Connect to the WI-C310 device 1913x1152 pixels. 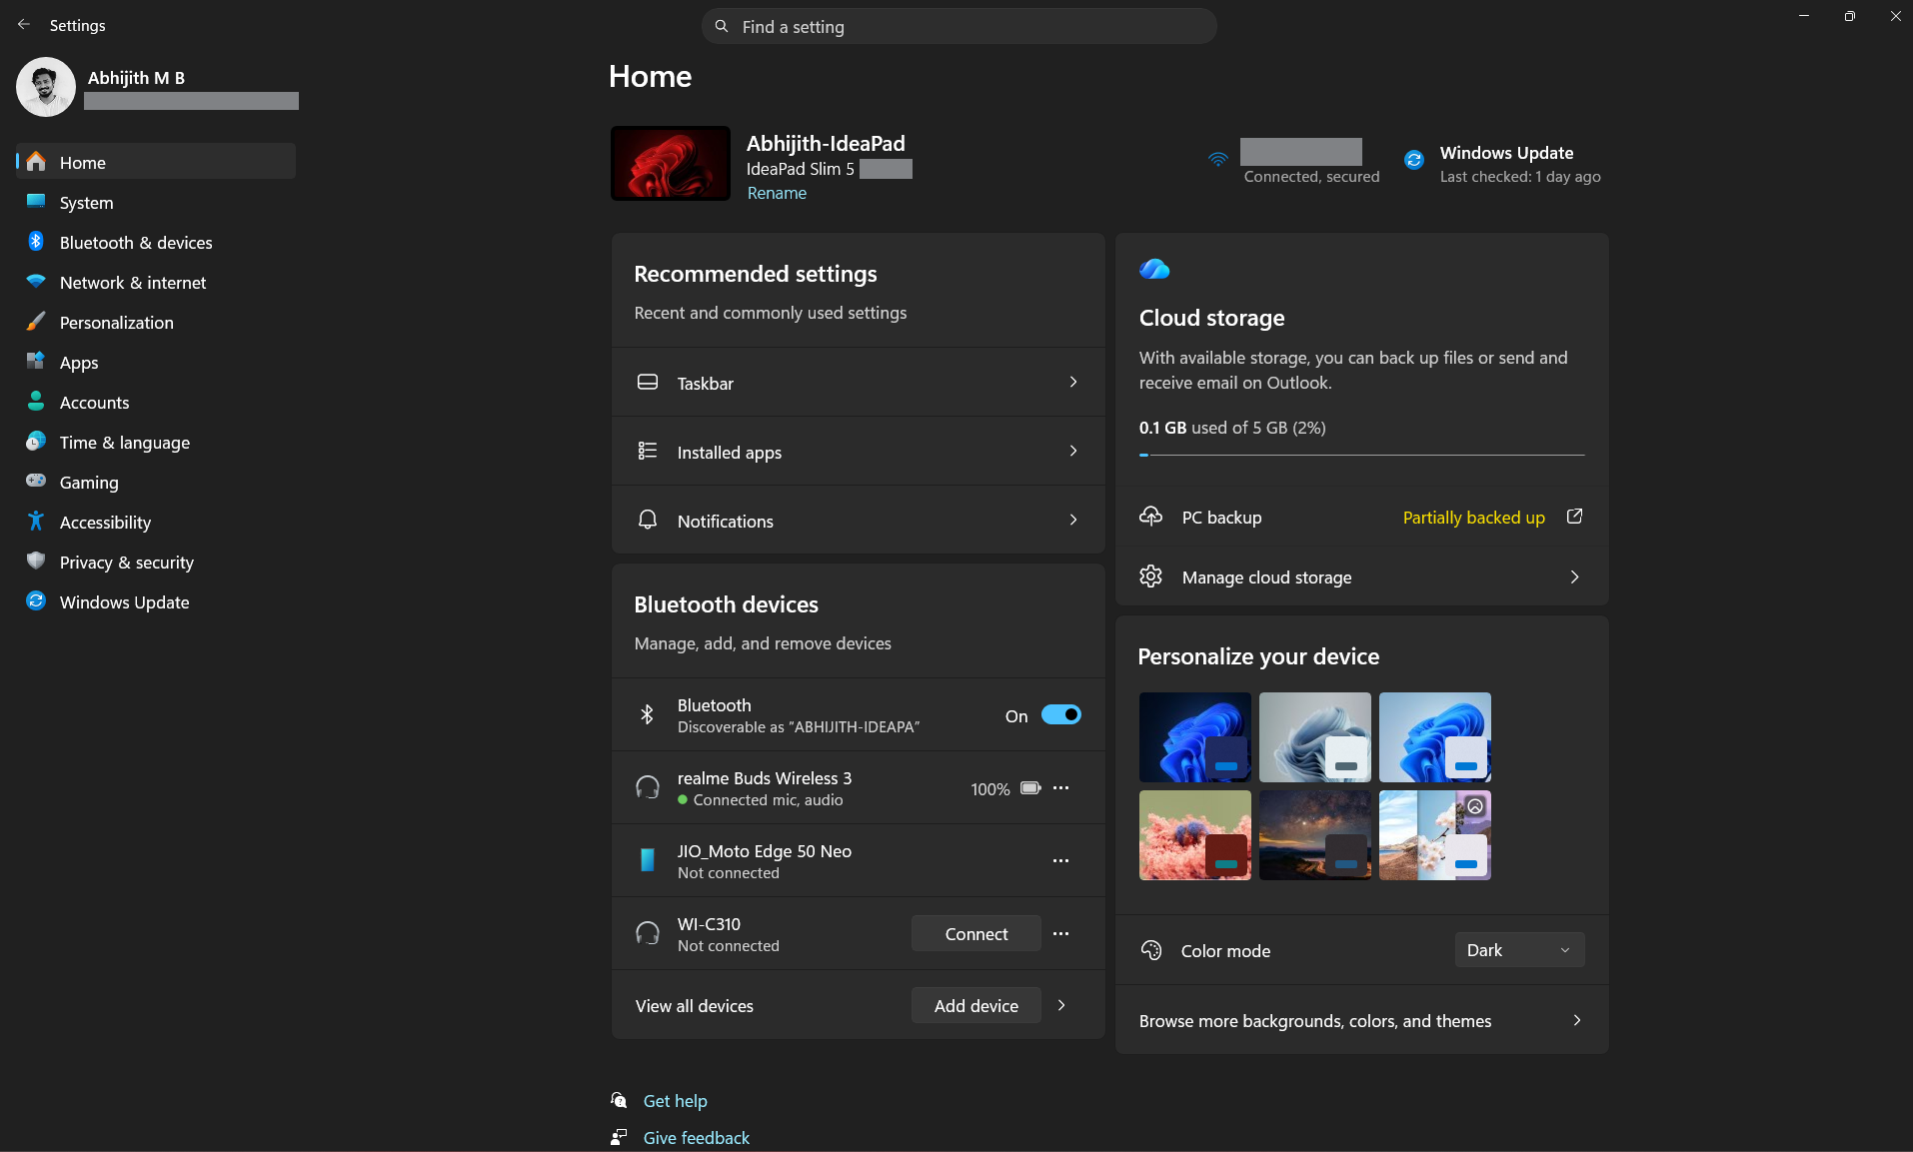(x=974, y=933)
